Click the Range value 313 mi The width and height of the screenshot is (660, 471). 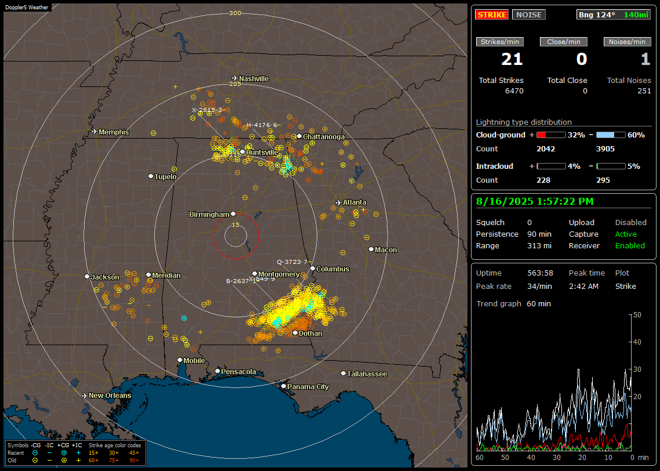[x=539, y=245]
